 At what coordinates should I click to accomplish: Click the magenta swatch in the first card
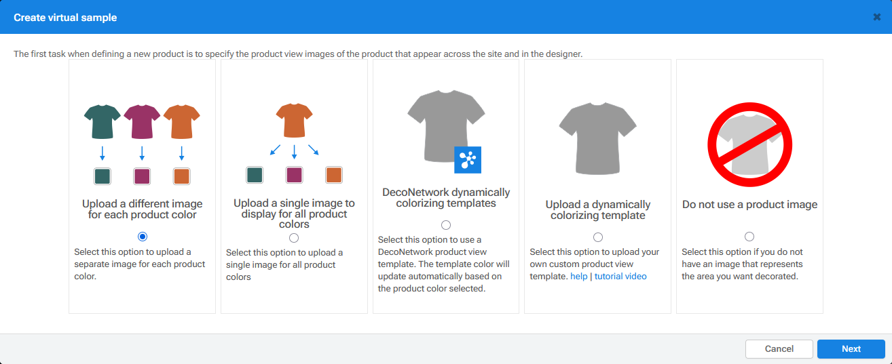(142, 176)
